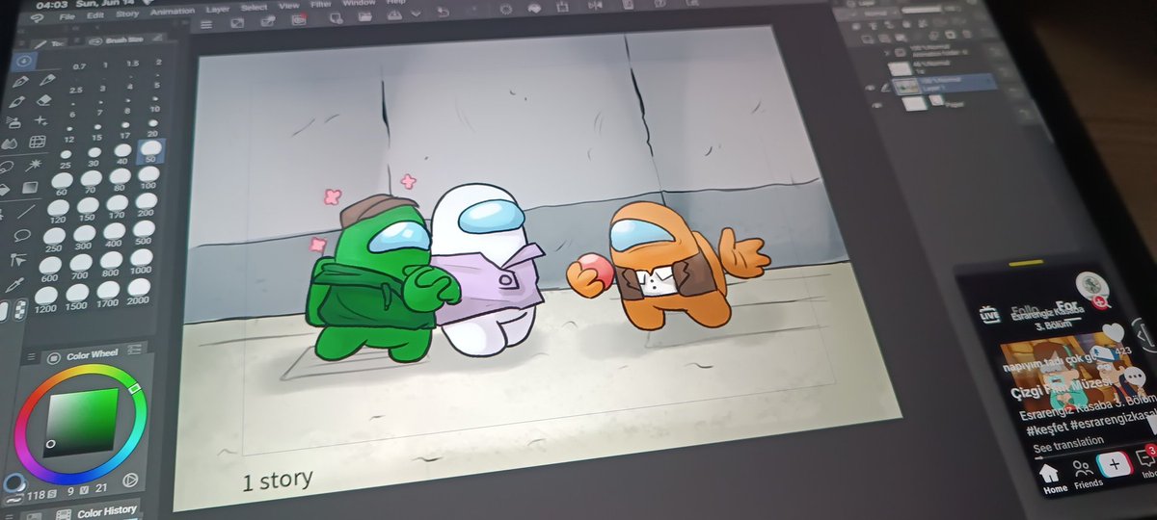
Task: Select the auto select magic wand tool
Action: tap(35, 165)
